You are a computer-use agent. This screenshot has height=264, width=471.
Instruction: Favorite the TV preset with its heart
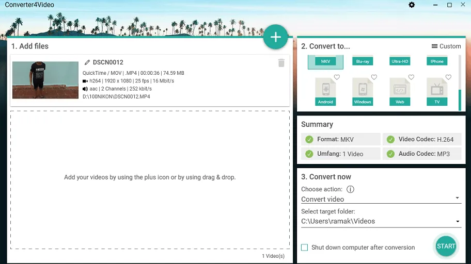pyautogui.click(x=448, y=77)
